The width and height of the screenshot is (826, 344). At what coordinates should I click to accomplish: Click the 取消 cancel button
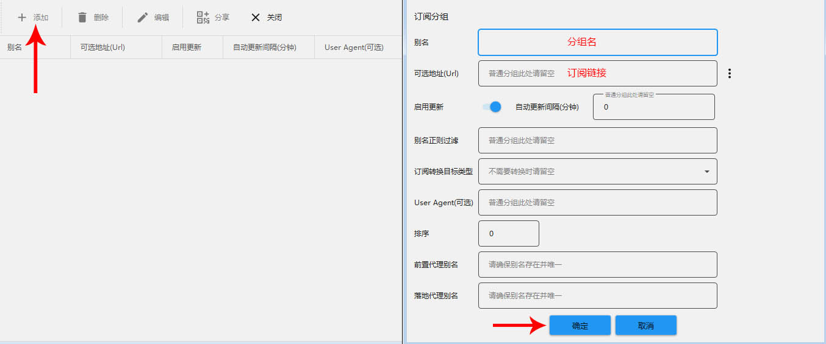coord(645,326)
